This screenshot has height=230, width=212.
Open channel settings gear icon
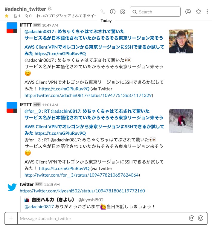click(123, 12)
